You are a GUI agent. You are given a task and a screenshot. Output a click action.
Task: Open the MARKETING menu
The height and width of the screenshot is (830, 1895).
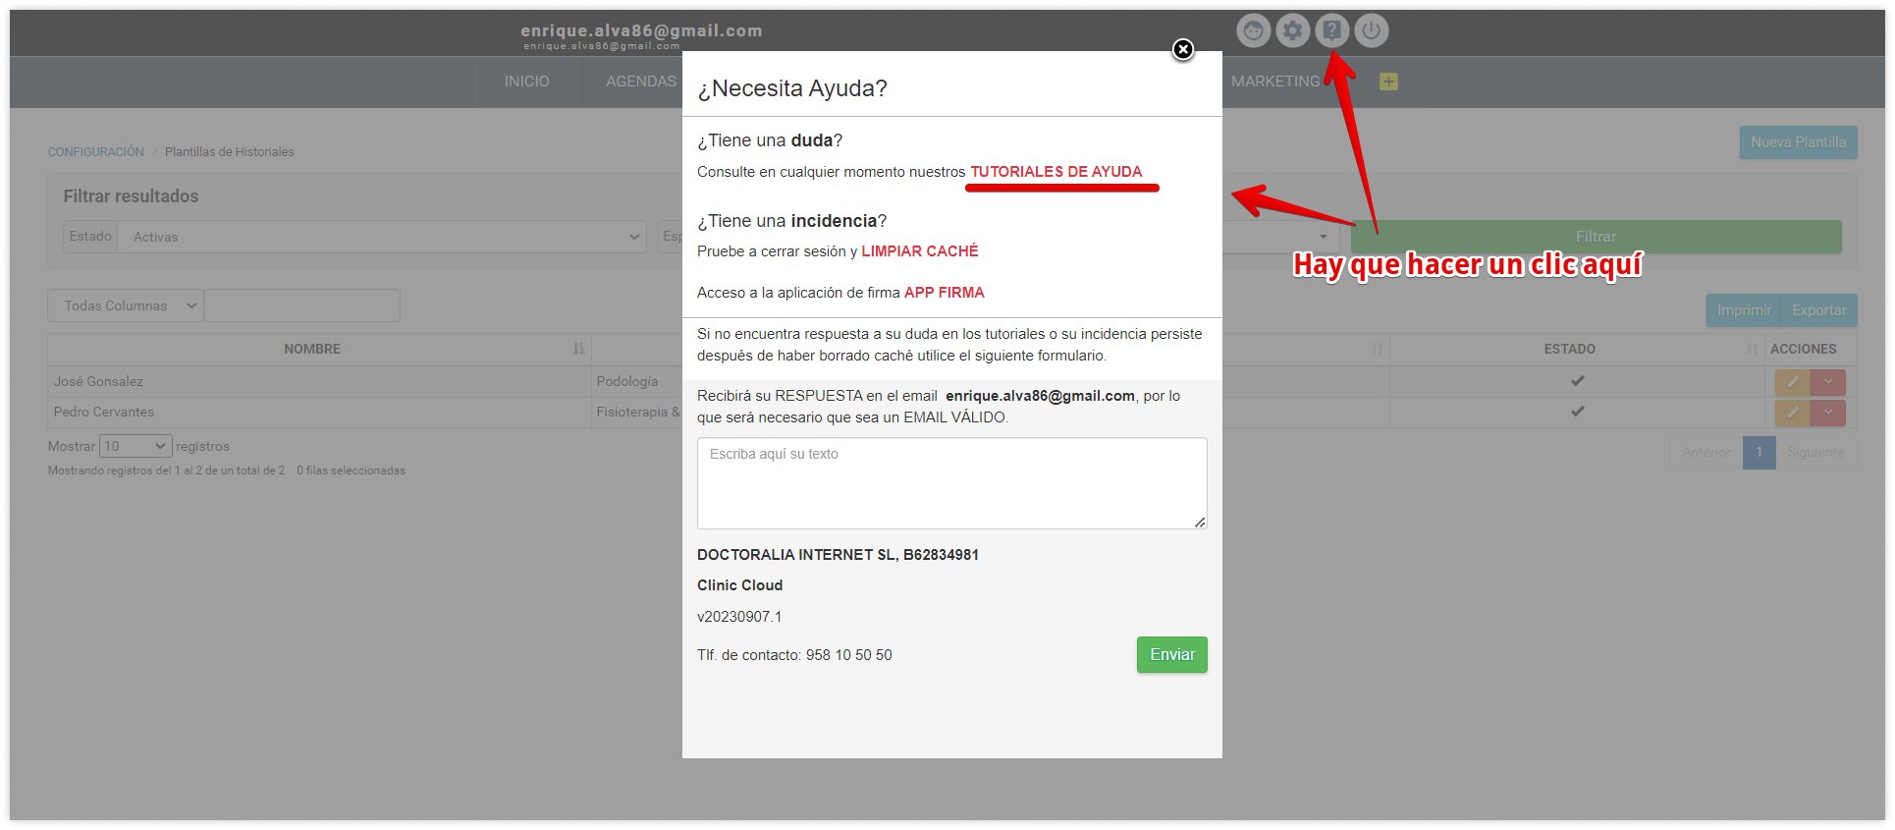coord(1275,82)
